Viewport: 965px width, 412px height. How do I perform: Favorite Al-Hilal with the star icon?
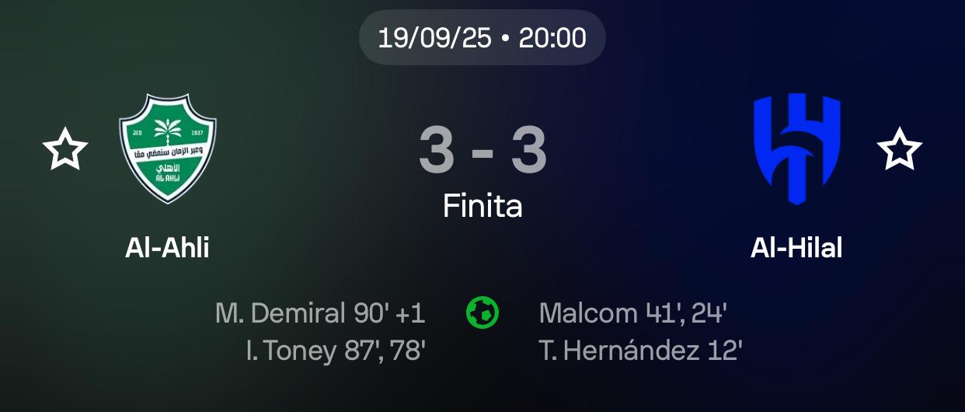tap(899, 150)
